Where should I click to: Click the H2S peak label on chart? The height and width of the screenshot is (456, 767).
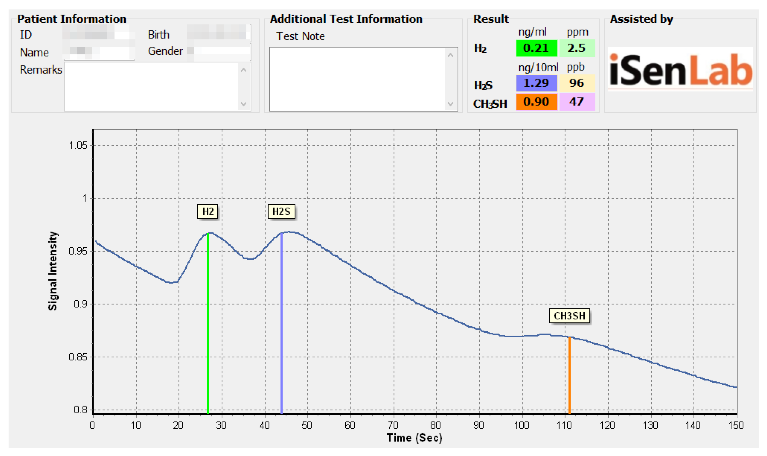pos(281,212)
